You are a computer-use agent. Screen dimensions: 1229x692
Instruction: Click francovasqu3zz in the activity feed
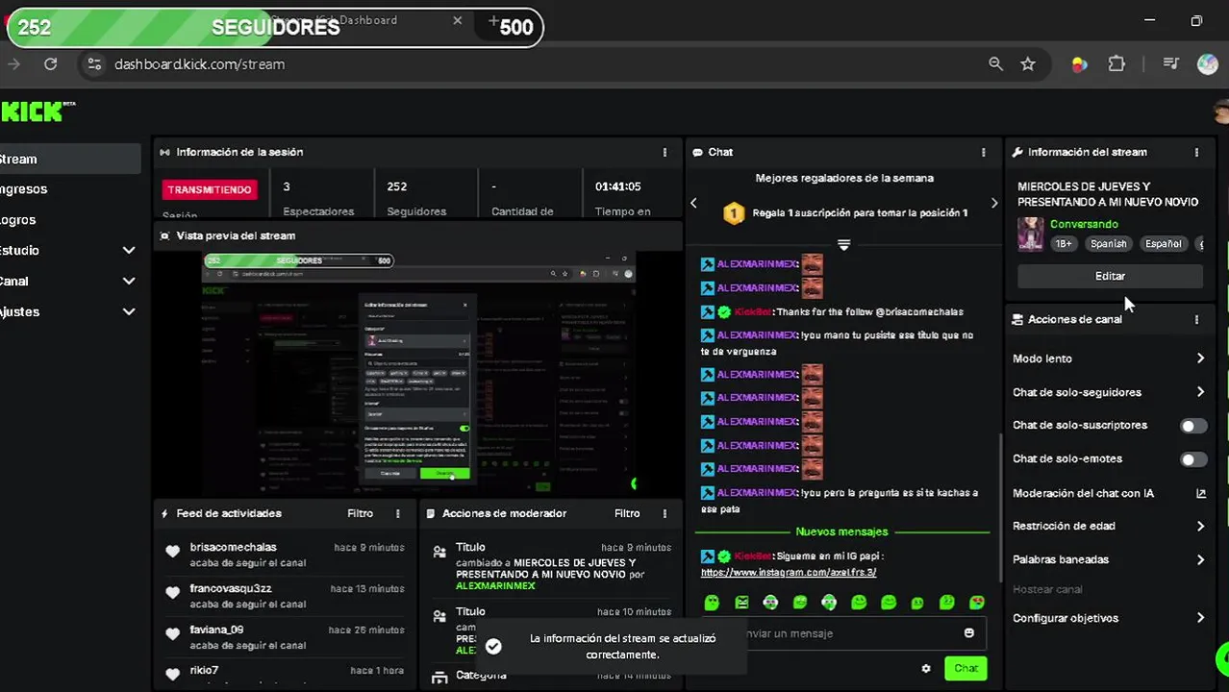pos(231,588)
